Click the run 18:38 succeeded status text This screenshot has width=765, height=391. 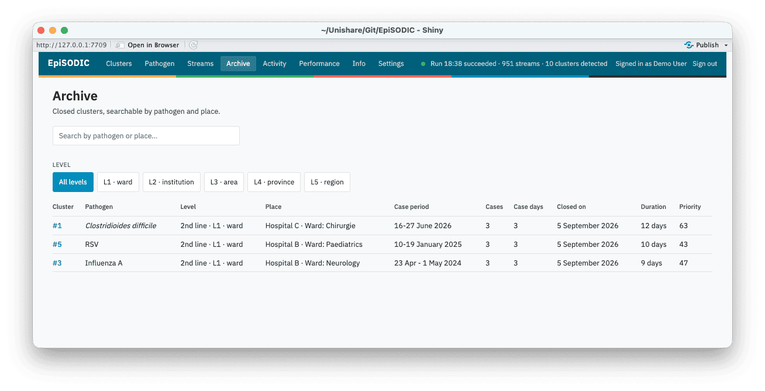pyautogui.click(x=519, y=64)
